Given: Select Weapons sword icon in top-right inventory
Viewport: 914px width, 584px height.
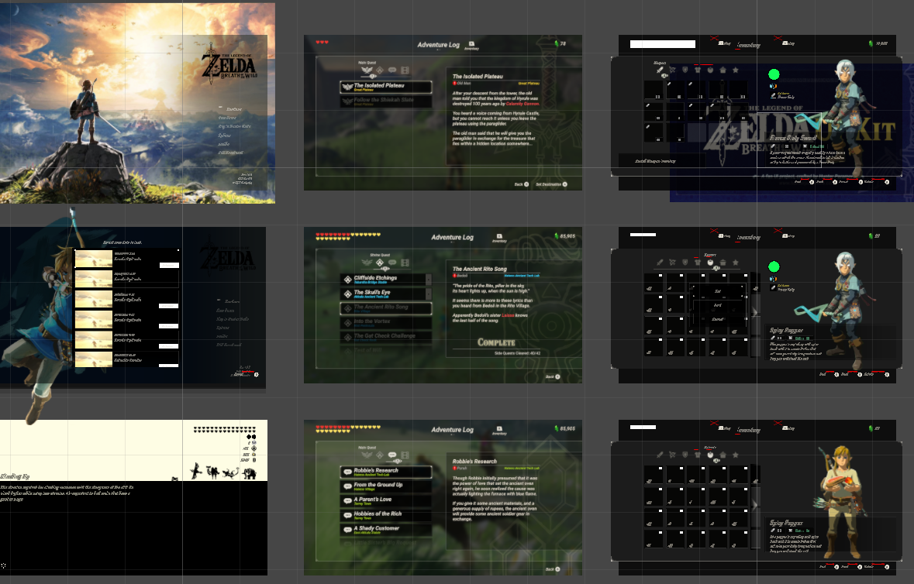Looking at the screenshot, I should coord(660,70).
